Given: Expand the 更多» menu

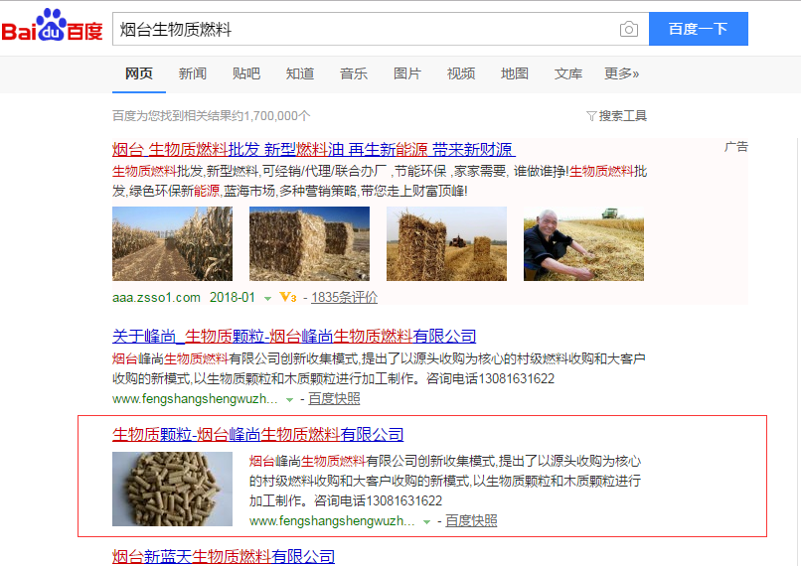Looking at the screenshot, I should pyautogui.click(x=622, y=73).
